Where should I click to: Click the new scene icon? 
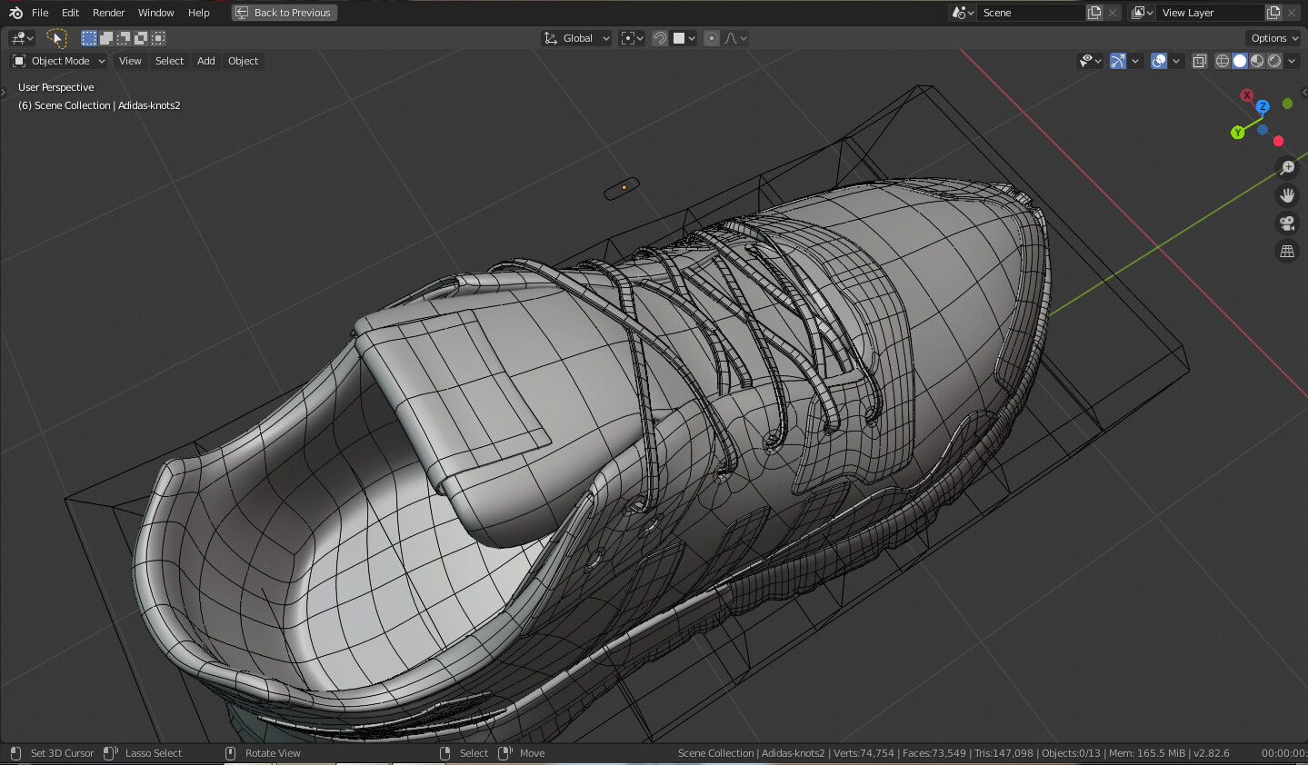(x=1095, y=13)
